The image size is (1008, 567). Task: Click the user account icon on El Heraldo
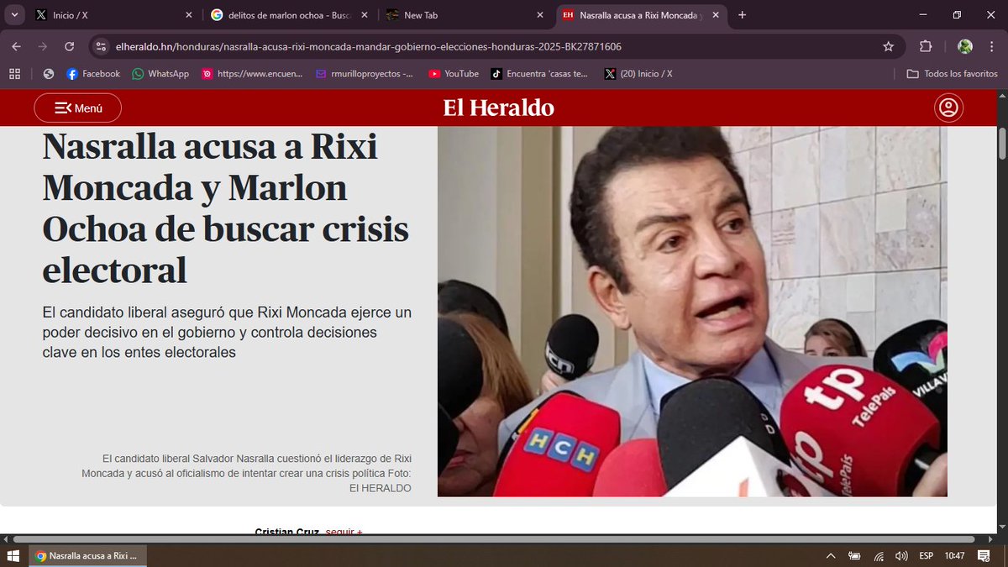click(x=948, y=108)
